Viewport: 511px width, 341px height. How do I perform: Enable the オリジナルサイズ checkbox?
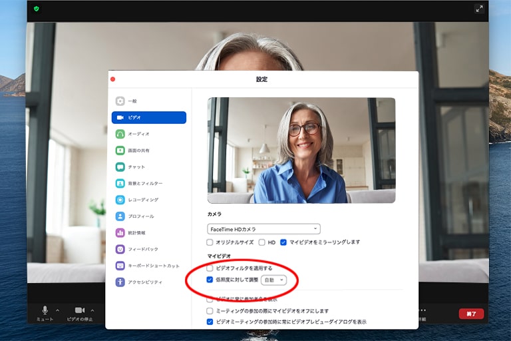click(x=210, y=242)
